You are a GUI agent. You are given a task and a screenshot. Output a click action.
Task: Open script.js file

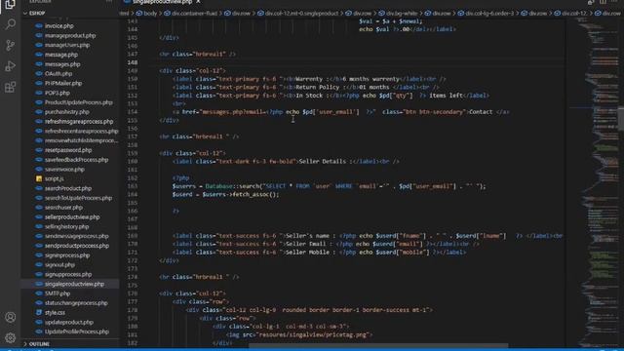click(55, 178)
